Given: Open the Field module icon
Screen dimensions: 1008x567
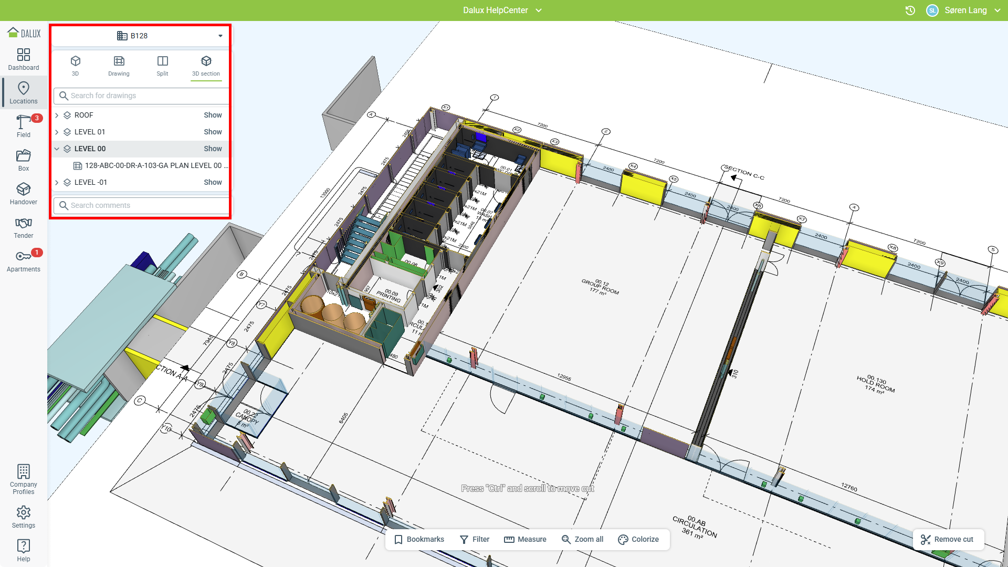Looking at the screenshot, I should [x=23, y=126].
